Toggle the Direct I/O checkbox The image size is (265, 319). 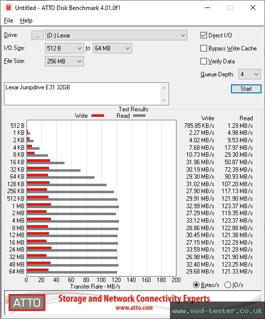pos(203,35)
